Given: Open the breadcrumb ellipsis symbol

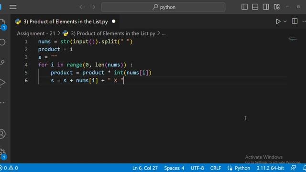Looking at the screenshot, I should [164, 34].
